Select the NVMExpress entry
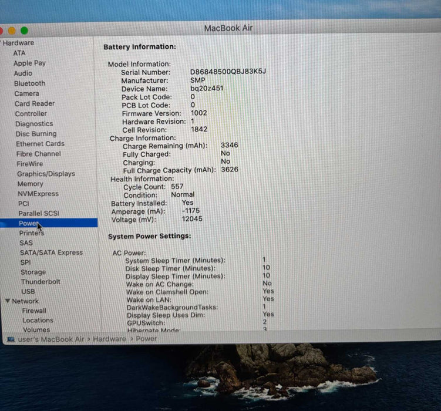Screen dimensions: 441x411 (38, 194)
